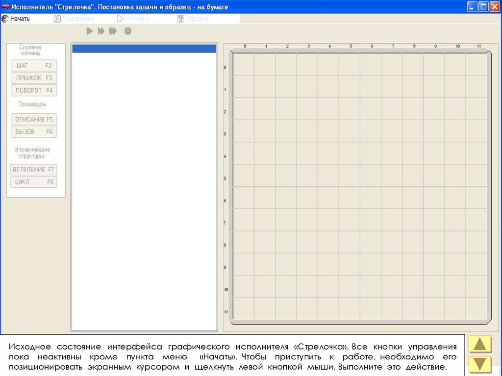This screenshot has width=502, height=376.
Task: Click the yellow down-arrow slide button
Action: [x=480, y=365]
